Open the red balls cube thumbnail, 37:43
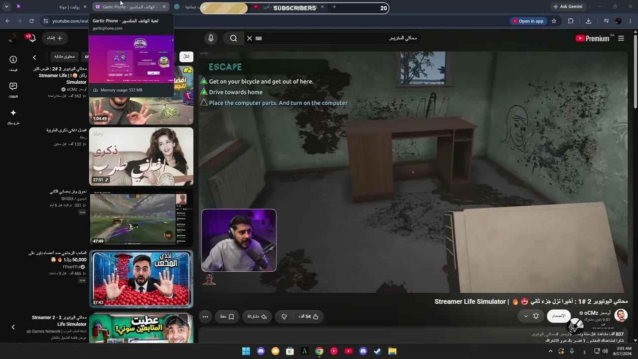Screen dimensions: 638x359 [141, 279]
